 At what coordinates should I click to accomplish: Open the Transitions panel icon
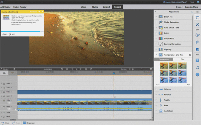(x=197, y=49)
